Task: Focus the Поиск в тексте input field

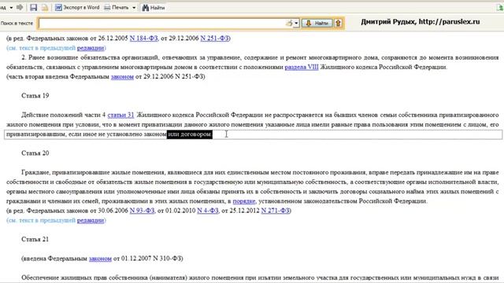Action: (161, 23)
